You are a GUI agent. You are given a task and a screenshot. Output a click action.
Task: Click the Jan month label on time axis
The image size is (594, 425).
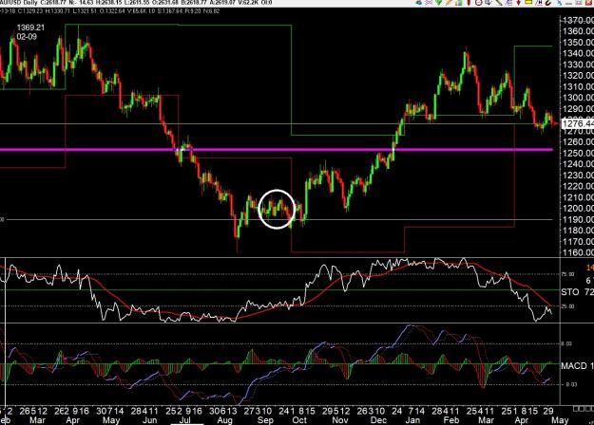[x=412, y=420]
